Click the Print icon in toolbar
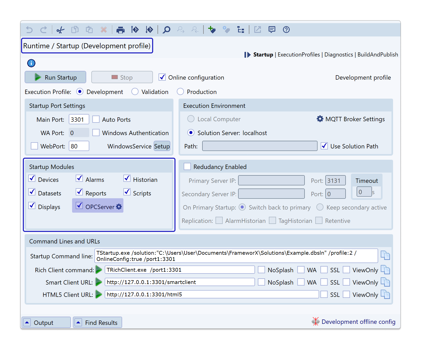 (120, 30)
